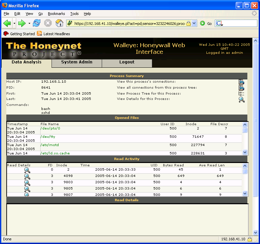
Task: Select the PID value 8641
Action: [46, 87]
